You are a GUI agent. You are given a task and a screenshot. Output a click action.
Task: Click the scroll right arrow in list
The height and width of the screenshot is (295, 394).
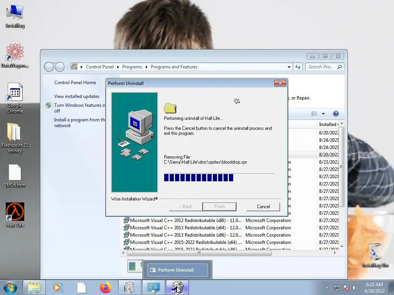335,253
